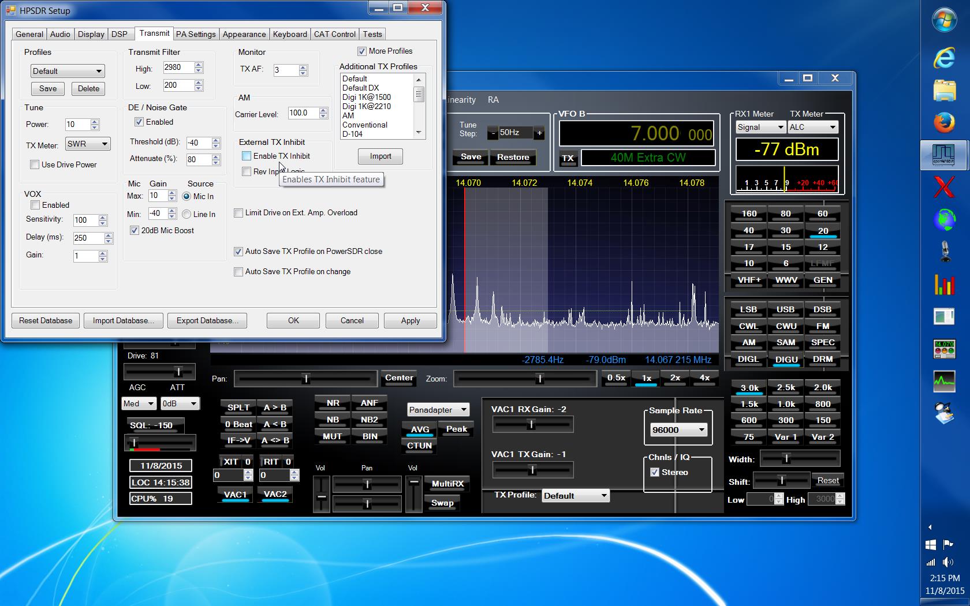Screen dimensions: 970x606
Task: Toggle 20dB Mic Boost checkbox
Action: 134,230
